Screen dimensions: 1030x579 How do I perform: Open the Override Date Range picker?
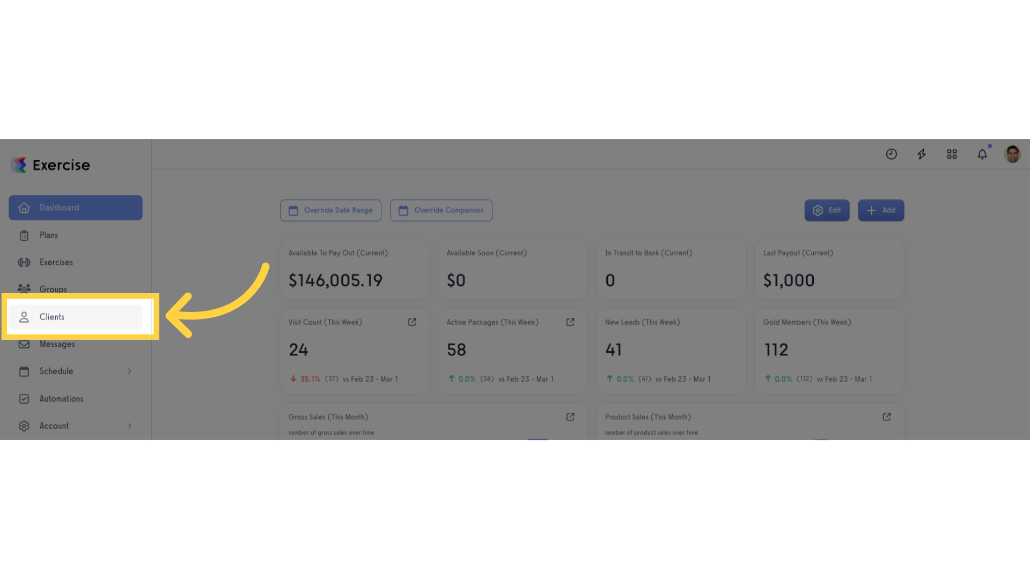(330, 210)
